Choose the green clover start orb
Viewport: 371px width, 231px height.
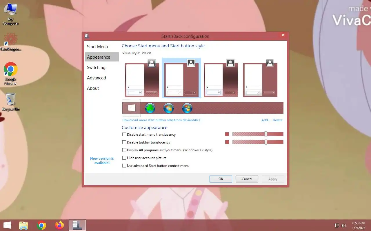click(150, 108)
